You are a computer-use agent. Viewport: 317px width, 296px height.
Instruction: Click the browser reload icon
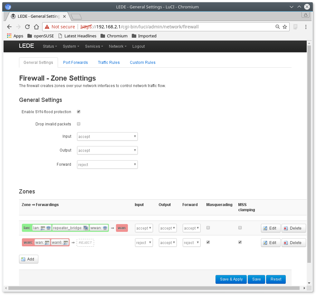27,27
